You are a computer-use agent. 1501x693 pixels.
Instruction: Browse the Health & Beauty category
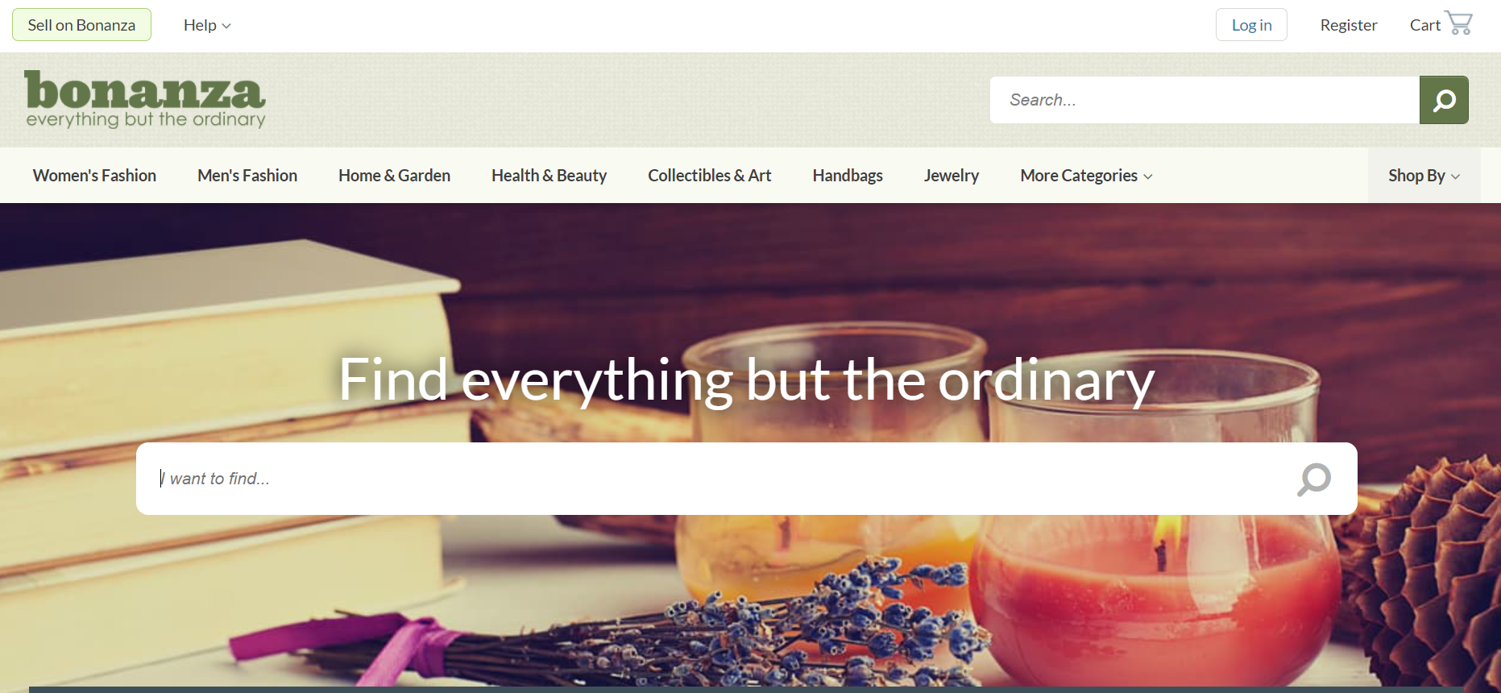pos(549,176)
